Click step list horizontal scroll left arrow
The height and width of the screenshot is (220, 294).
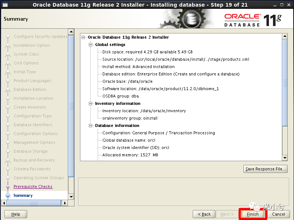(x=4, y=203)
